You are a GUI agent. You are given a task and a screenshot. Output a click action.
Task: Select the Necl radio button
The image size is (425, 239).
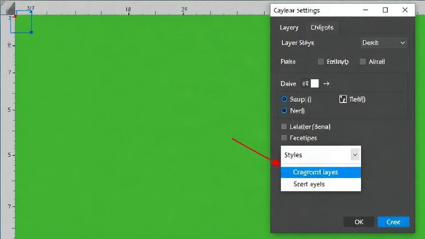pyautogui.click(x=284, y=110)
